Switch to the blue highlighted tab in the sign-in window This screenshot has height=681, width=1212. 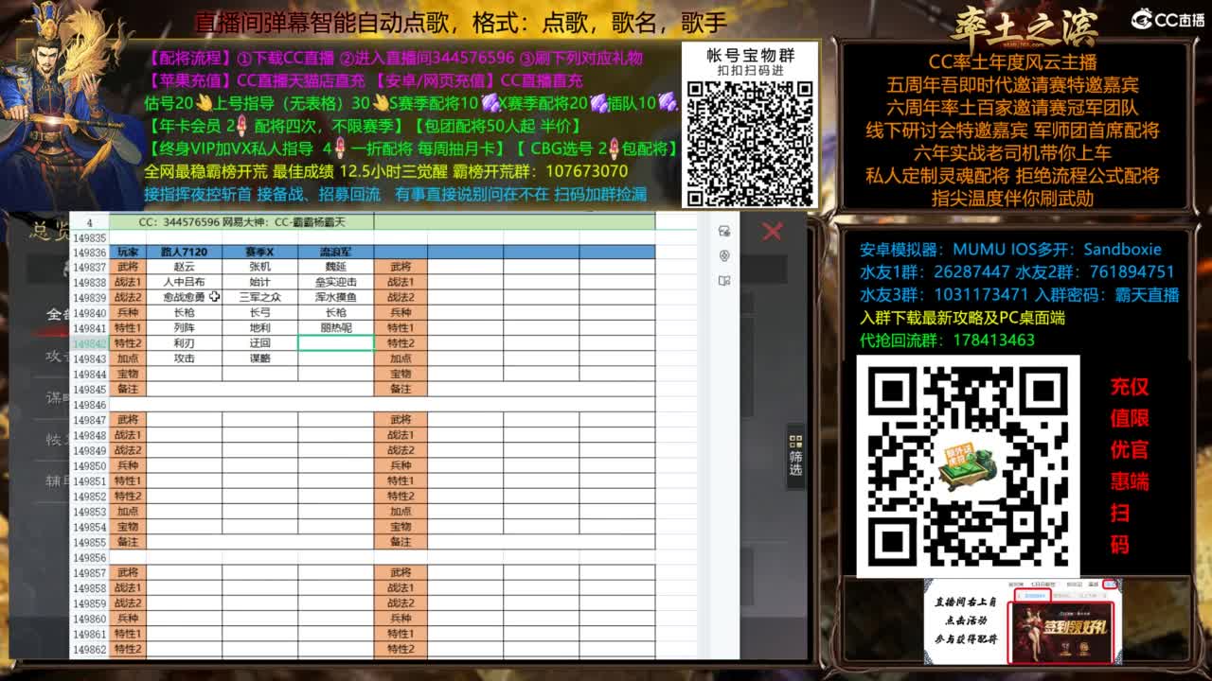1033,594
